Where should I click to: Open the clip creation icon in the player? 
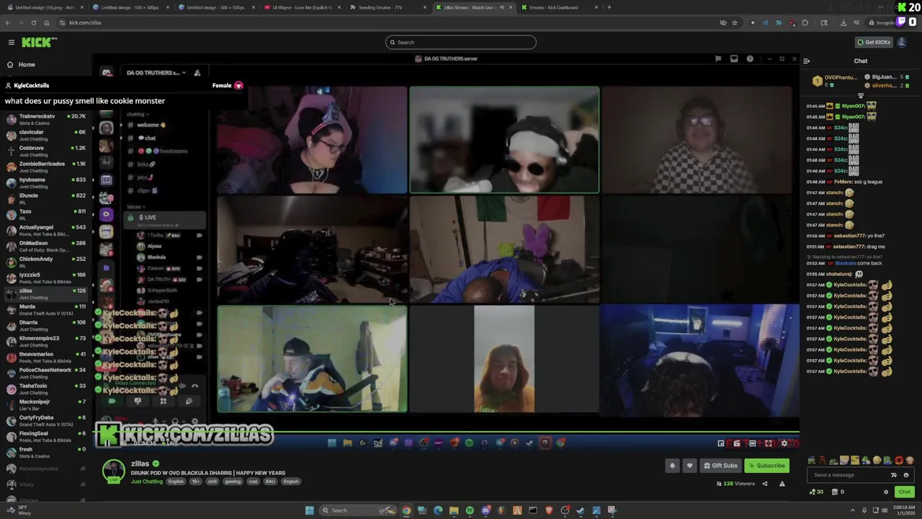[737, 443]
